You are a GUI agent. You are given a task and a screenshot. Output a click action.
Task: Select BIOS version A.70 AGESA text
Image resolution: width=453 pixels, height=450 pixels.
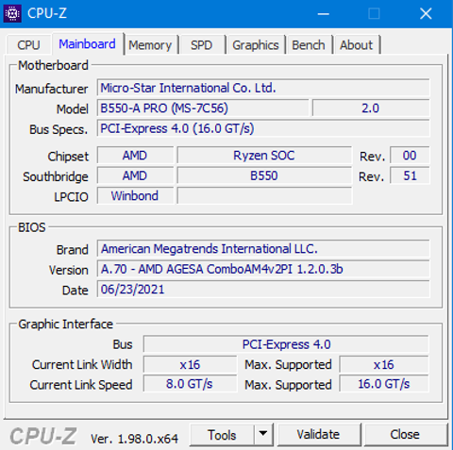pyautogui.click(x=263, y=269)
